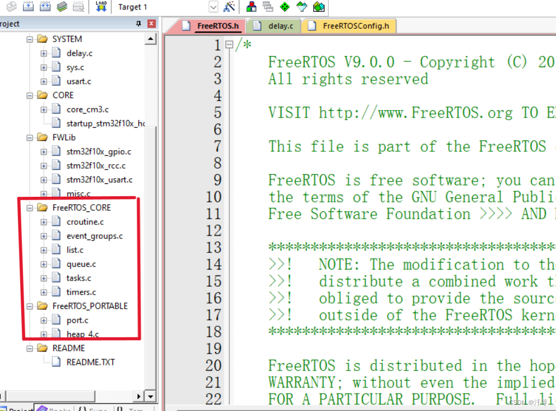Click Project tree horizontal scroll right arrow

[x=139, y=396]
